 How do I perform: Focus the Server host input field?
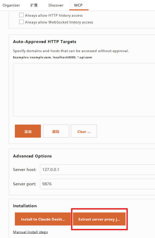(x=97, y=170)
